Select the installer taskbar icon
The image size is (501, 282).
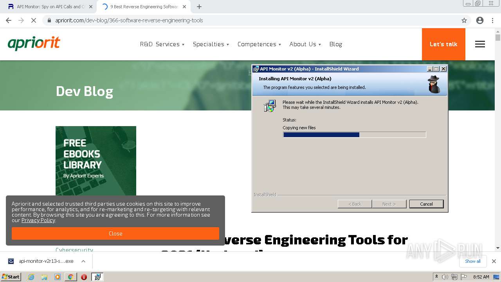97,277
